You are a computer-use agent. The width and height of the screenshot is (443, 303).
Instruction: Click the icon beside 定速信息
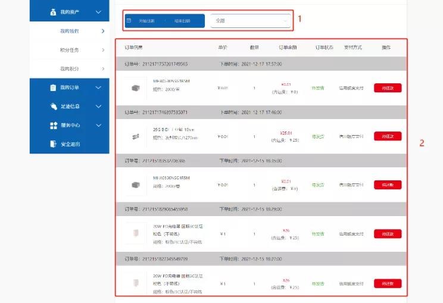[x=53, y=107]
